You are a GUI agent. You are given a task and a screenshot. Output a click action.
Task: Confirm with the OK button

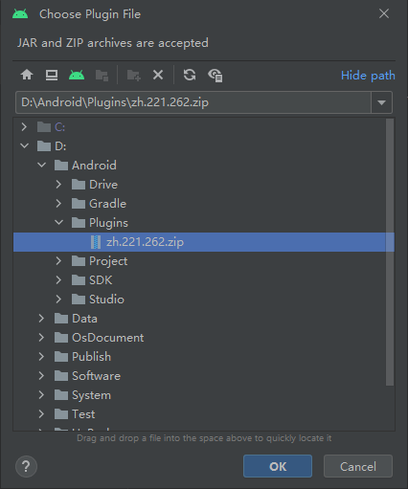pyautogui.click(x=278, y=466)
